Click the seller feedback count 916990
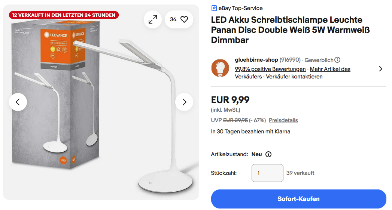This screenshot has height=210, width=392. click(290, 60)
